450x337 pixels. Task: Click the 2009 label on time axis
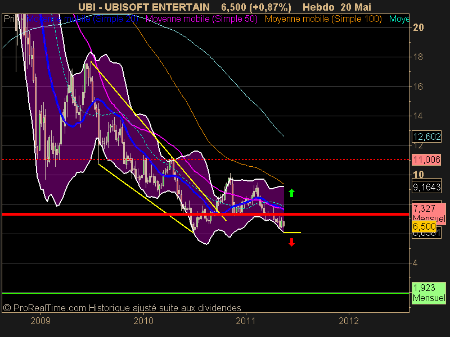(x=40, y=321)
